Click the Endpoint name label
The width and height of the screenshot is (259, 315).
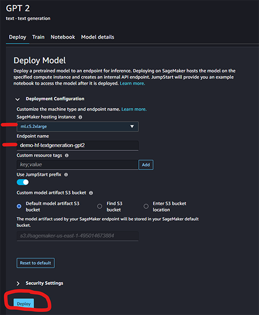coord(33,136)
